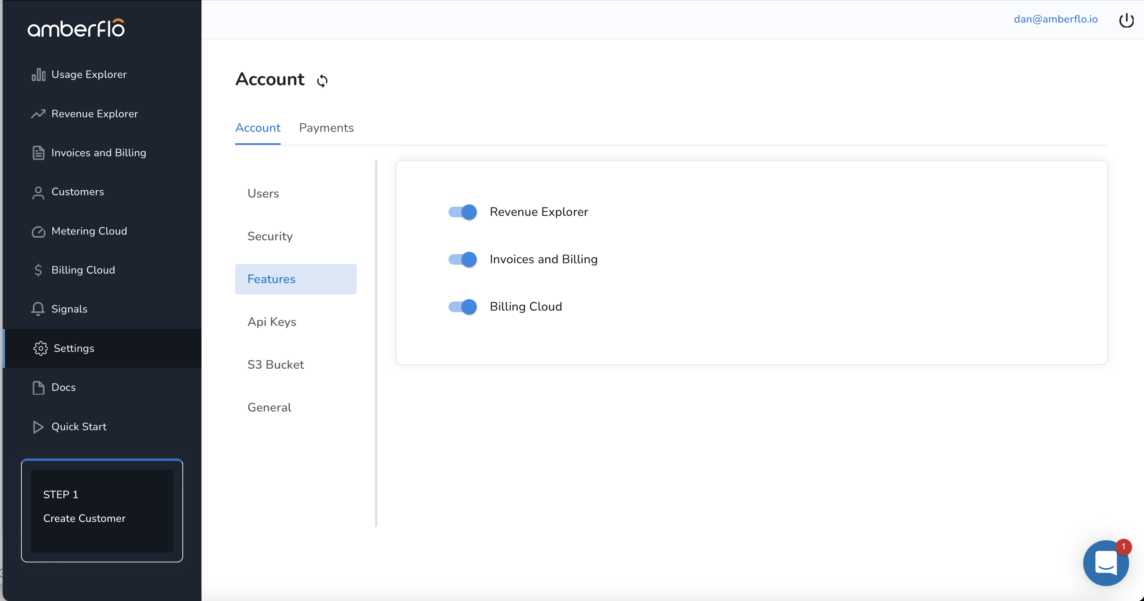This screenshot has width=1144, height=601.
Task: Click the Customers person icon
Action: (x=39, y=192)
